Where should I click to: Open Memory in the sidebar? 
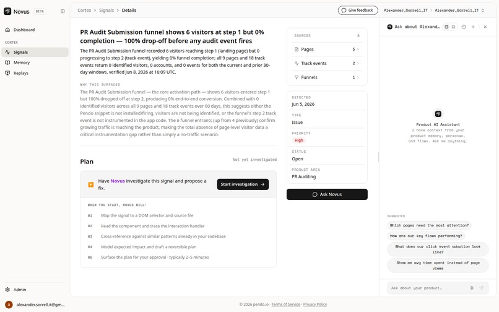[x=35, y=63]
